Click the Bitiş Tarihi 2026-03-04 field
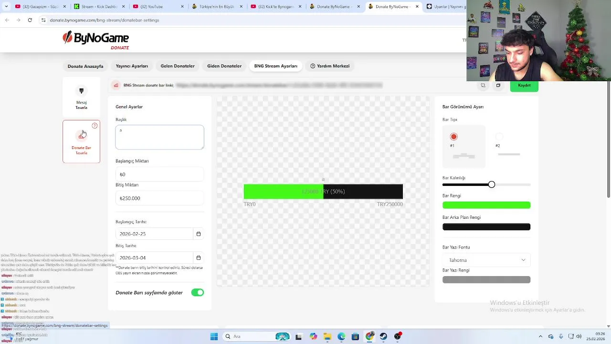 154,258
